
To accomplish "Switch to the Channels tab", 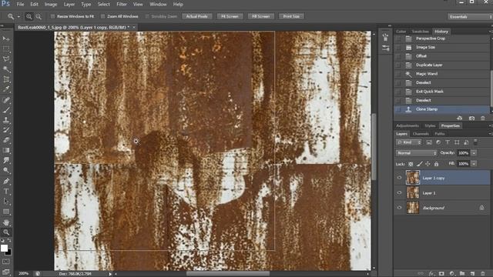I will pos(421,134).
